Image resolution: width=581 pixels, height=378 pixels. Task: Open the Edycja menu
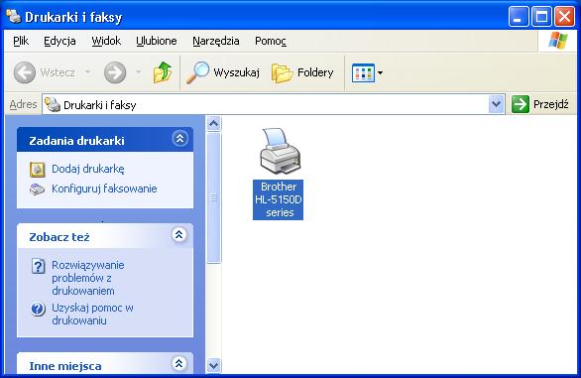tap(59, 41)
